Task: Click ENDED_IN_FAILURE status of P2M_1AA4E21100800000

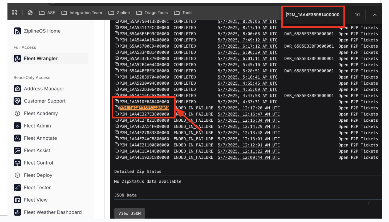Action: (193, 145)
